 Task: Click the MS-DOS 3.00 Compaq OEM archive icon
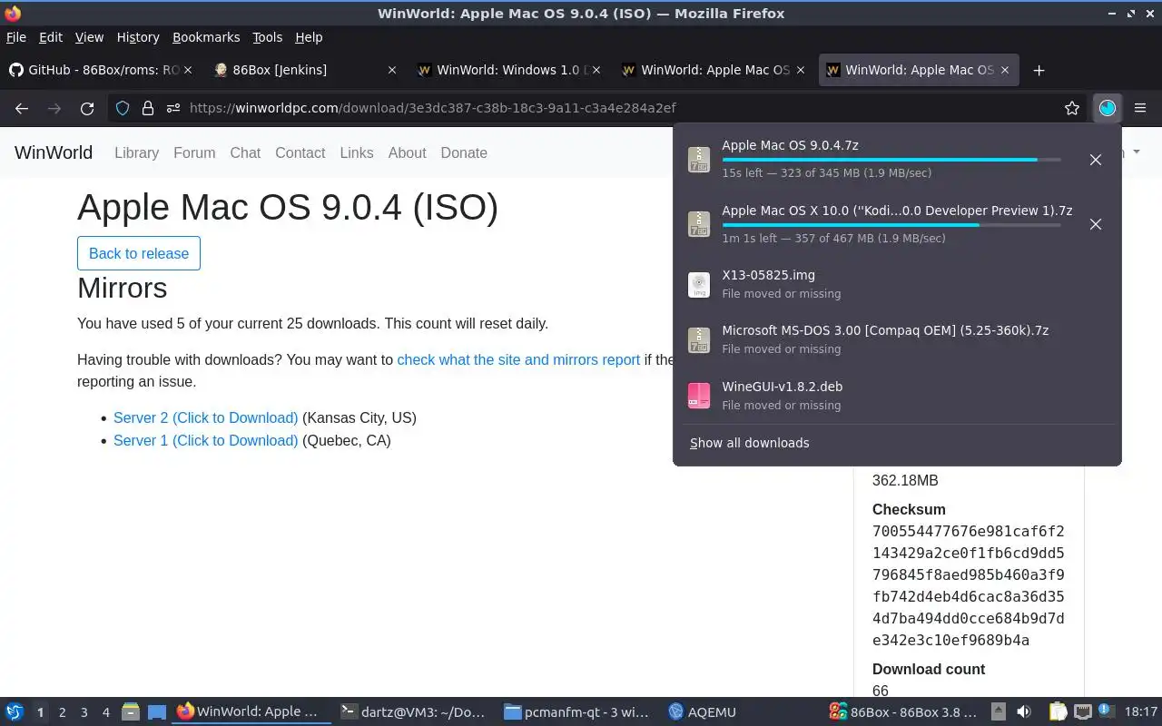[699, 340]
